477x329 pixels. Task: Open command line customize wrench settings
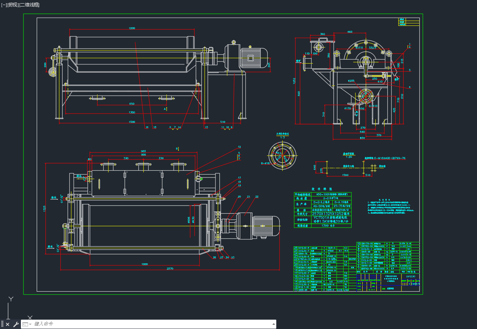(x=16, y=324)
